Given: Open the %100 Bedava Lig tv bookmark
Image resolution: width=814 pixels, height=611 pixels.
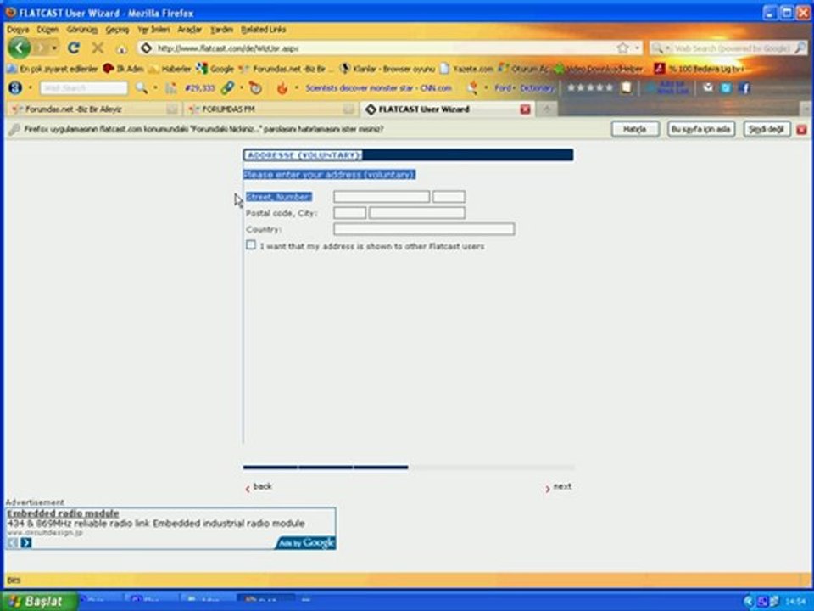Looking at the screenshot, I should click(698, 69).
